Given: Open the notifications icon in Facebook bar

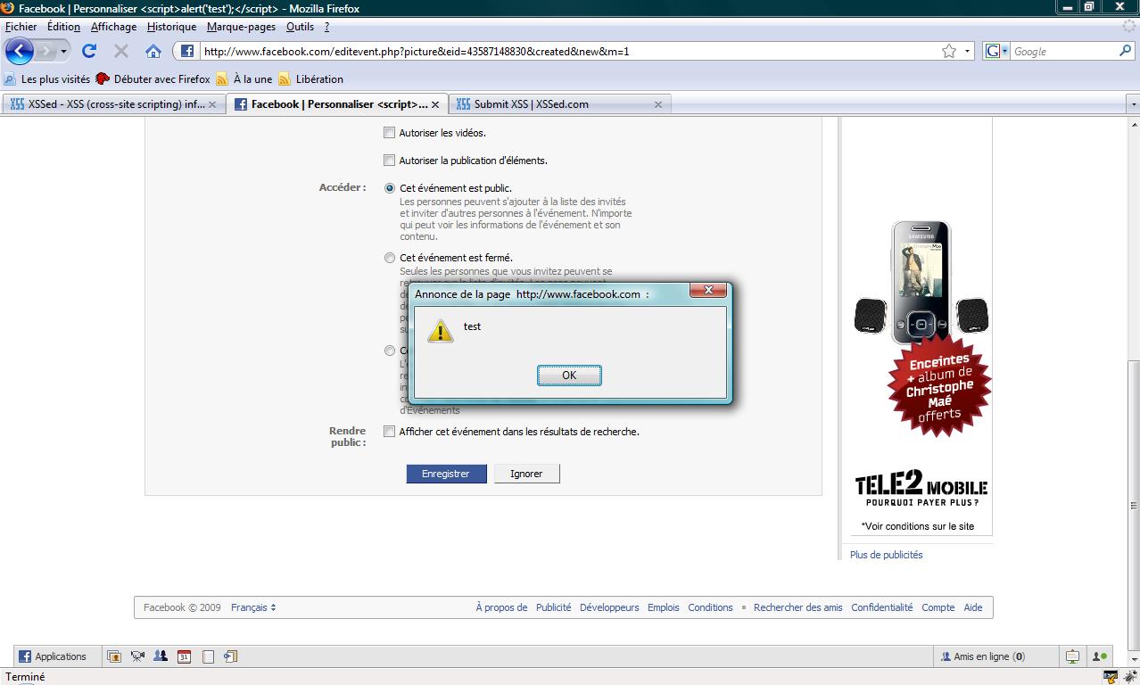Looking at the screenshot, I should [1072, 656].
